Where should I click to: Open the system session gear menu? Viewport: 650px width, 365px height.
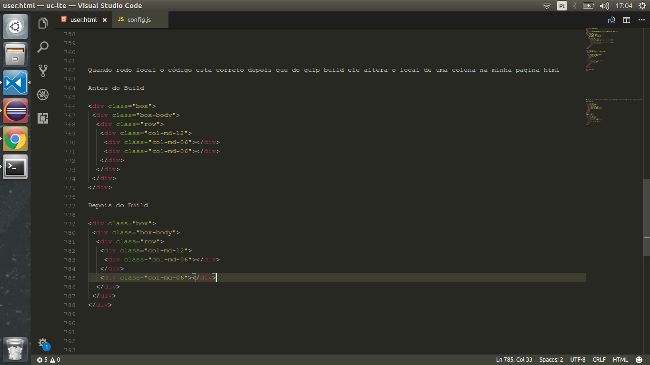coord(642,6)
